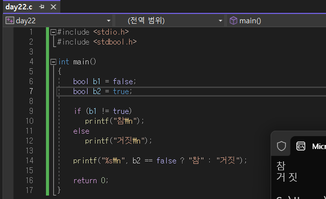Screen dimensions: 326x199
Task: Click on '#include <stdbool.h>' line
Action: point(97,42)
